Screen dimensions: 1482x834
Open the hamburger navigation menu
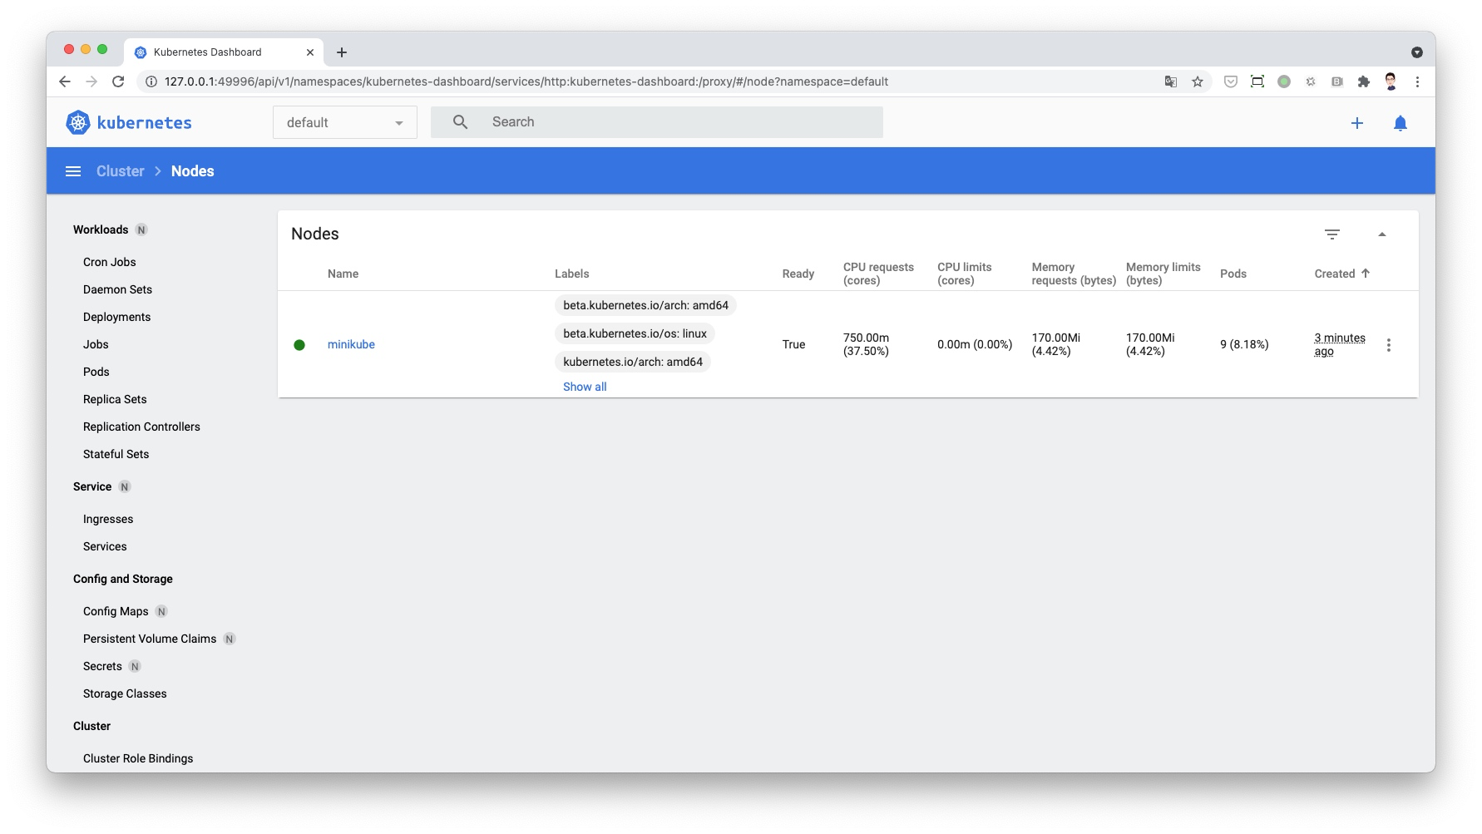pyautogui.click(x=73, y=171)
